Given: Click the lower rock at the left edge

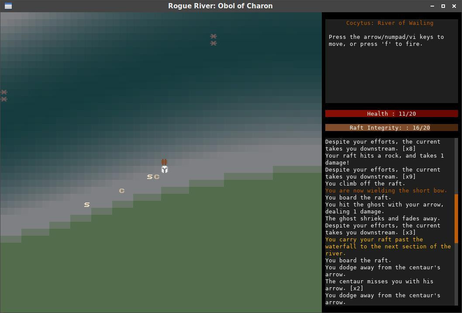Looking at the screenshot, I should (x=4, y=99).
